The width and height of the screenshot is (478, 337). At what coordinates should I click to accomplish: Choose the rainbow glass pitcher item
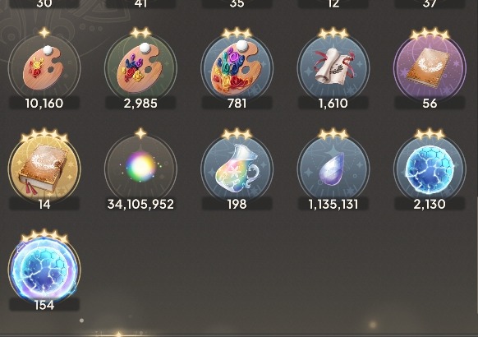click(x=237, y=168)
